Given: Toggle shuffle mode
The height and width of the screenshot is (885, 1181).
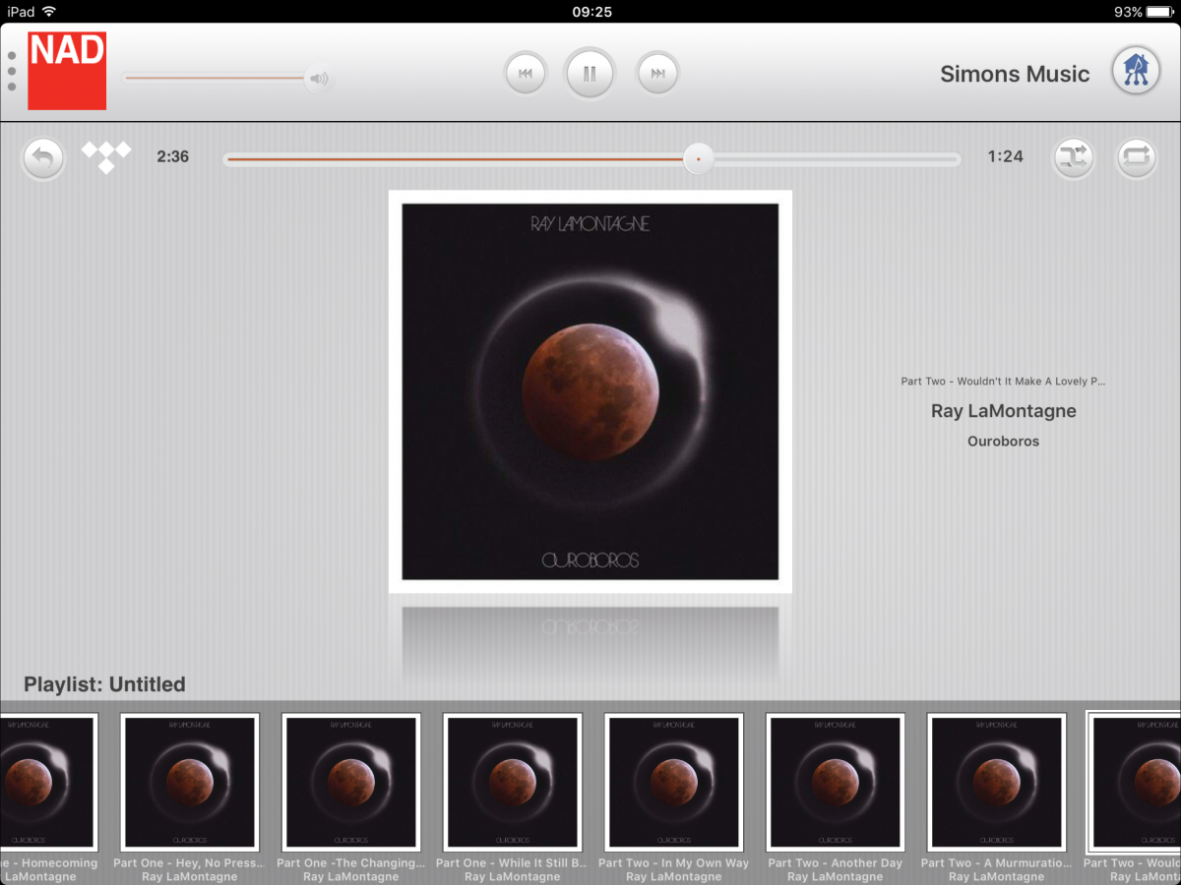Looking at the screenshot, I should [x=1074, y=157].
